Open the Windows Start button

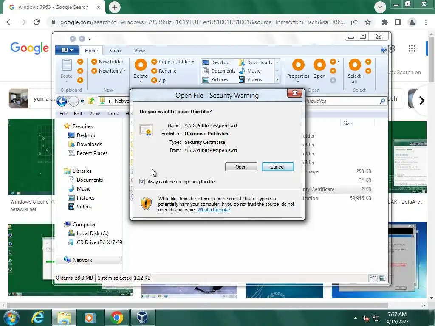click(x=11, y=318)
